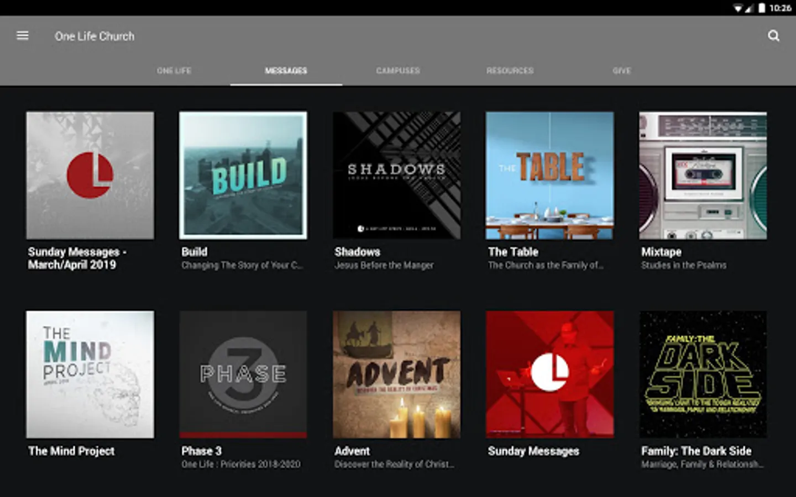Click the 10:26 clock in status bar

click(x=780, y=8)
